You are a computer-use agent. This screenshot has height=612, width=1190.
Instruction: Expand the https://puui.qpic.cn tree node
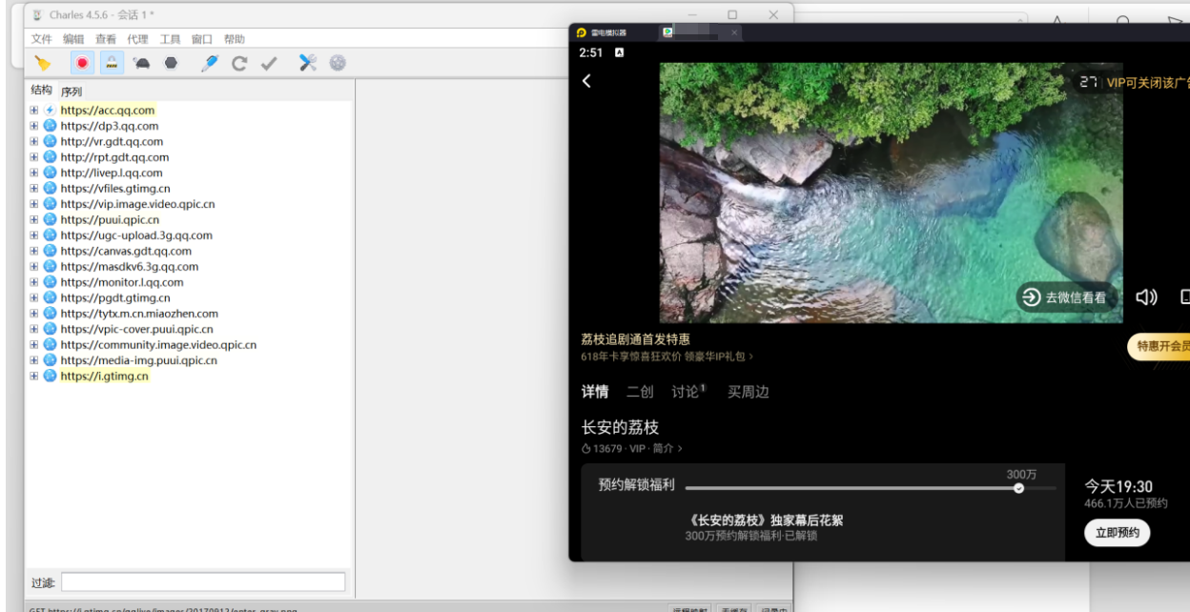point(34,219)
